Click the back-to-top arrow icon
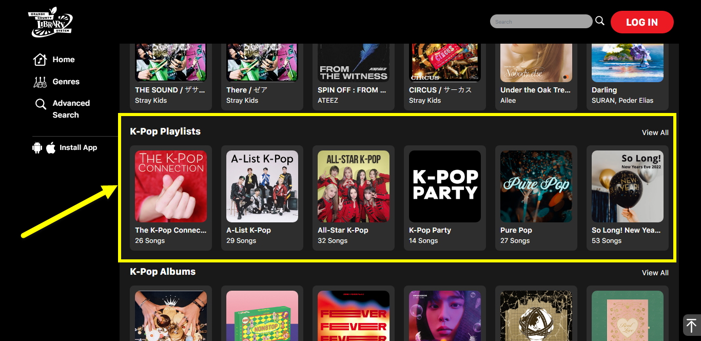 [691, 325]
